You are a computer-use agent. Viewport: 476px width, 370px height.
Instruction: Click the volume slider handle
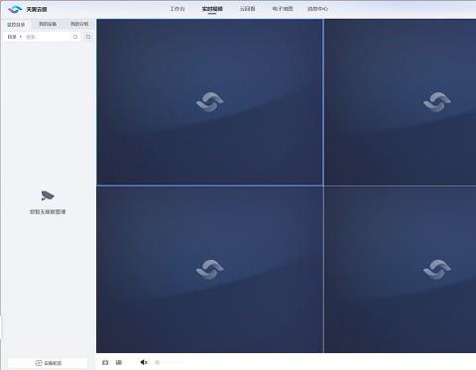158,362
